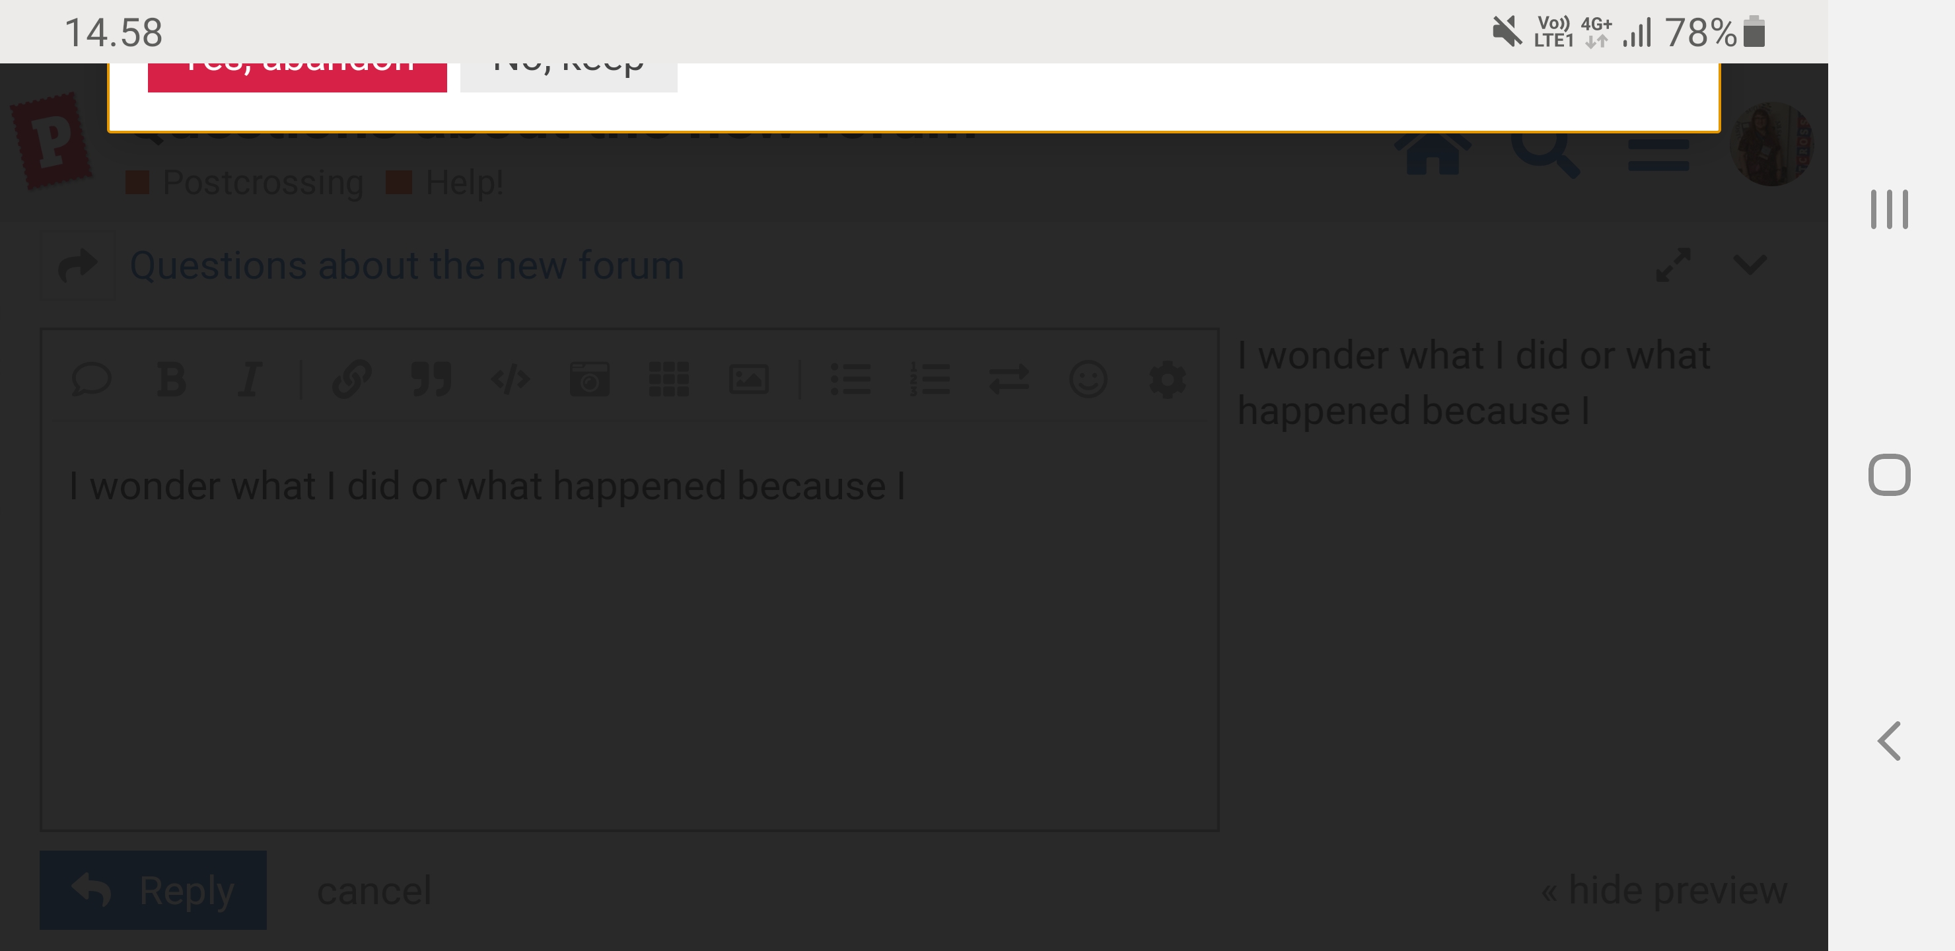The width and height of the screenshot is (1955, 951).
Task: Insert a blockquote with the quotation marks icon
Action: tap(431, 378)
